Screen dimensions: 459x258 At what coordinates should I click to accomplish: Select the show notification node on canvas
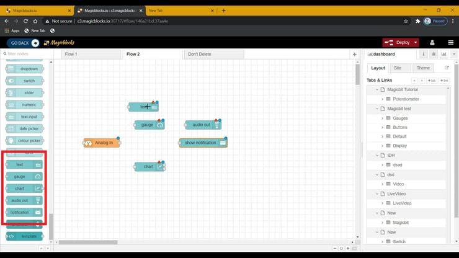tap(203, 143)
